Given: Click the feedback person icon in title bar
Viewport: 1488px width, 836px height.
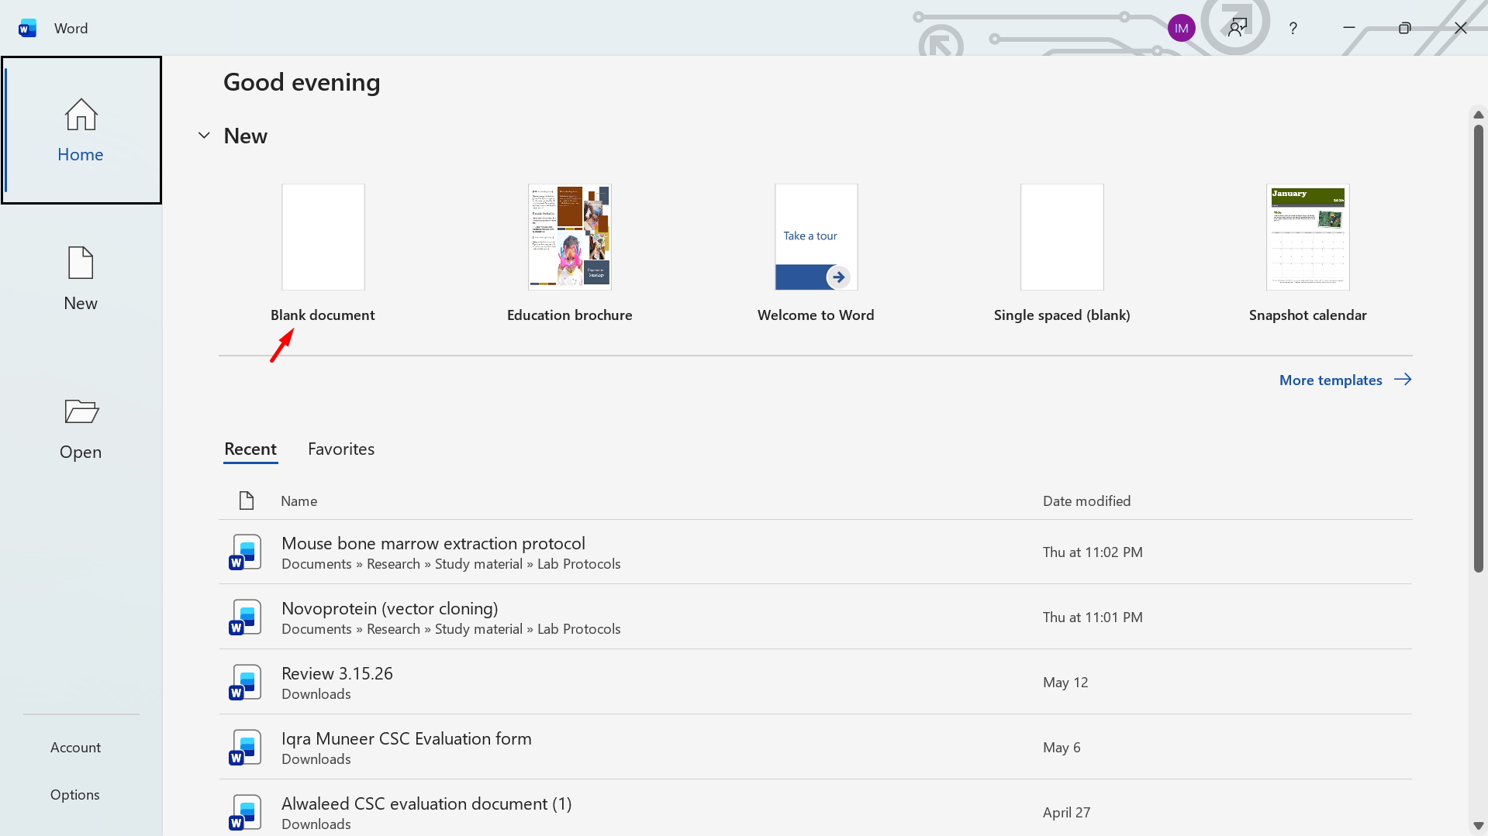Looking at the screenshot, I should (x=1238, y=29).
